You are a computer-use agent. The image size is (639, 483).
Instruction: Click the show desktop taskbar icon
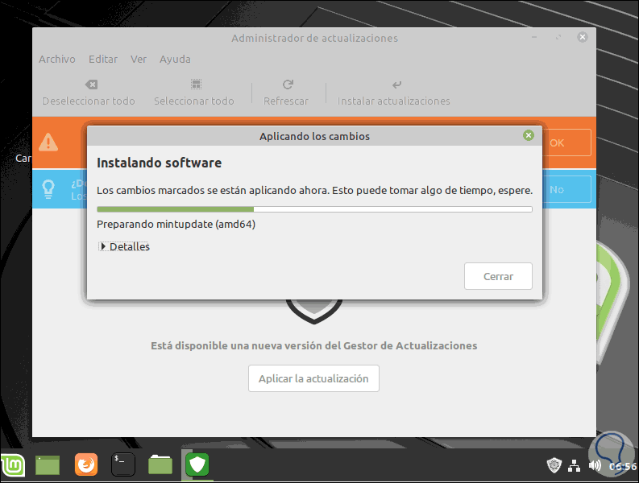click(x=48, y=464)
